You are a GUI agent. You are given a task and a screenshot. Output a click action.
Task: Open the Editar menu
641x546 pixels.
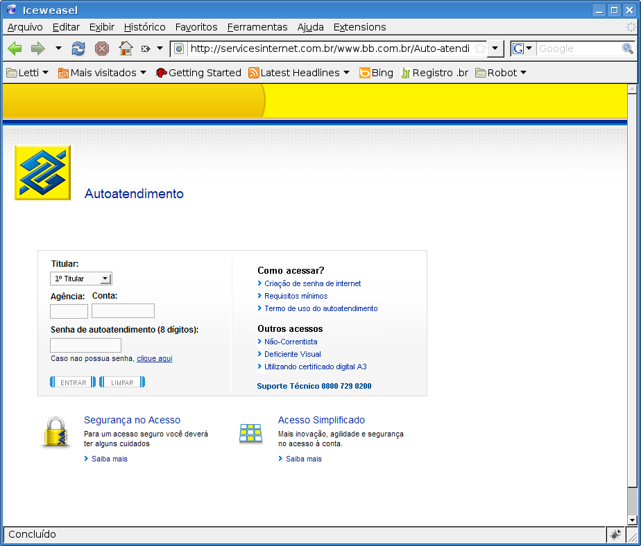coord(66,27)
